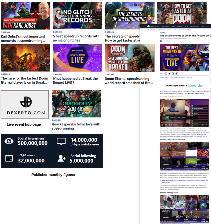Click GAMING tag above What happened article
This screenshot has height=224, width=211.
(57, 74)
